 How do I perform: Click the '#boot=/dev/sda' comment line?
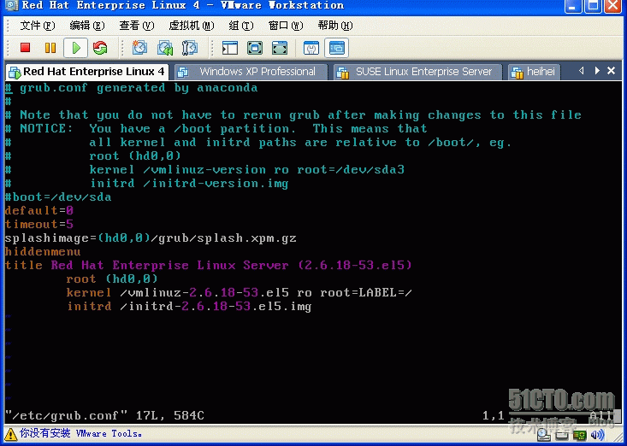tap(58, 197)
